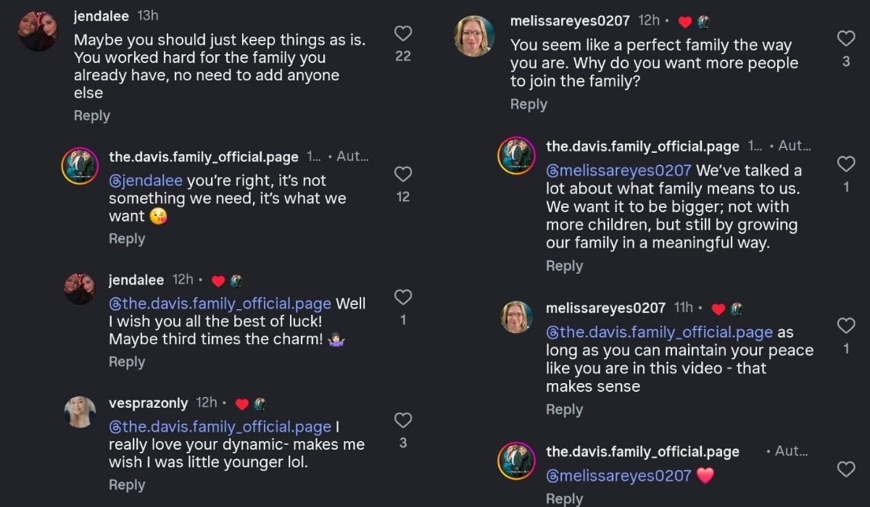Open vesprazonly's profile from username

149,403
